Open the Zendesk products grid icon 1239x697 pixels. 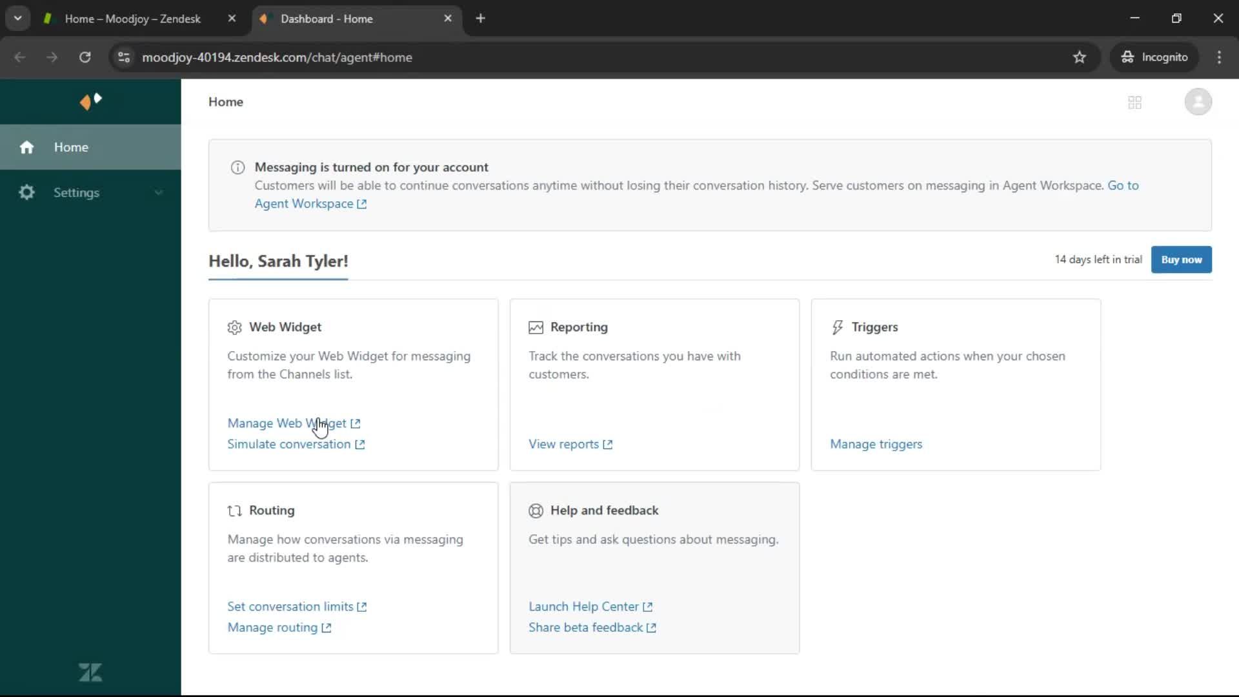[1134, 102]
